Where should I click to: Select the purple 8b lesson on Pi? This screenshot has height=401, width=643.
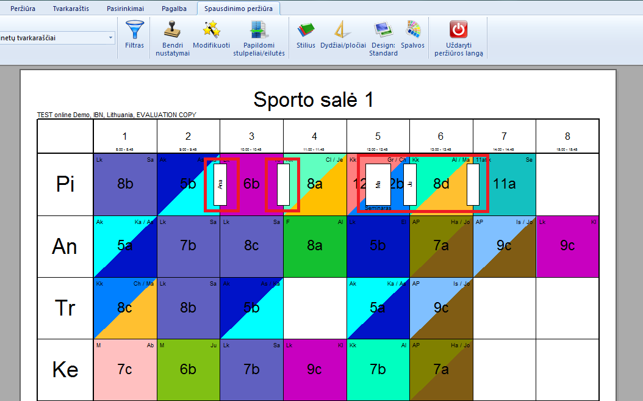coord(125,184)
